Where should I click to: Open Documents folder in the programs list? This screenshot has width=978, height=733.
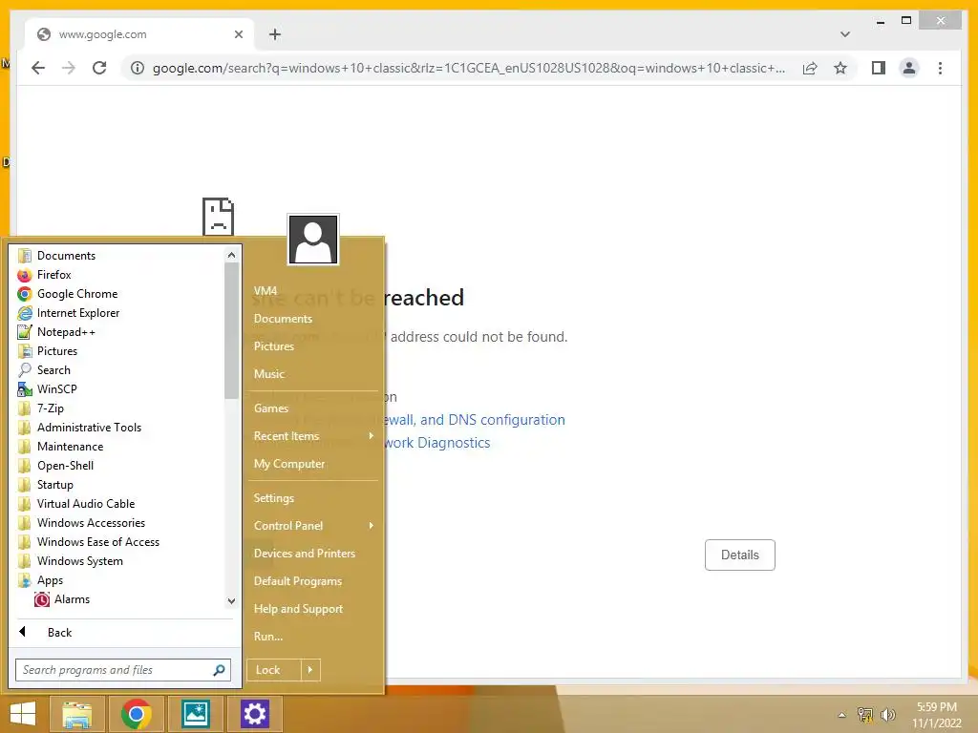pyautogui.click(x=66, y=256)
